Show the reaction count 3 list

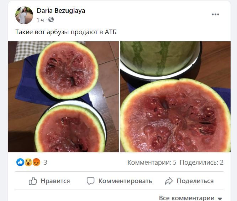pos(46,163)
